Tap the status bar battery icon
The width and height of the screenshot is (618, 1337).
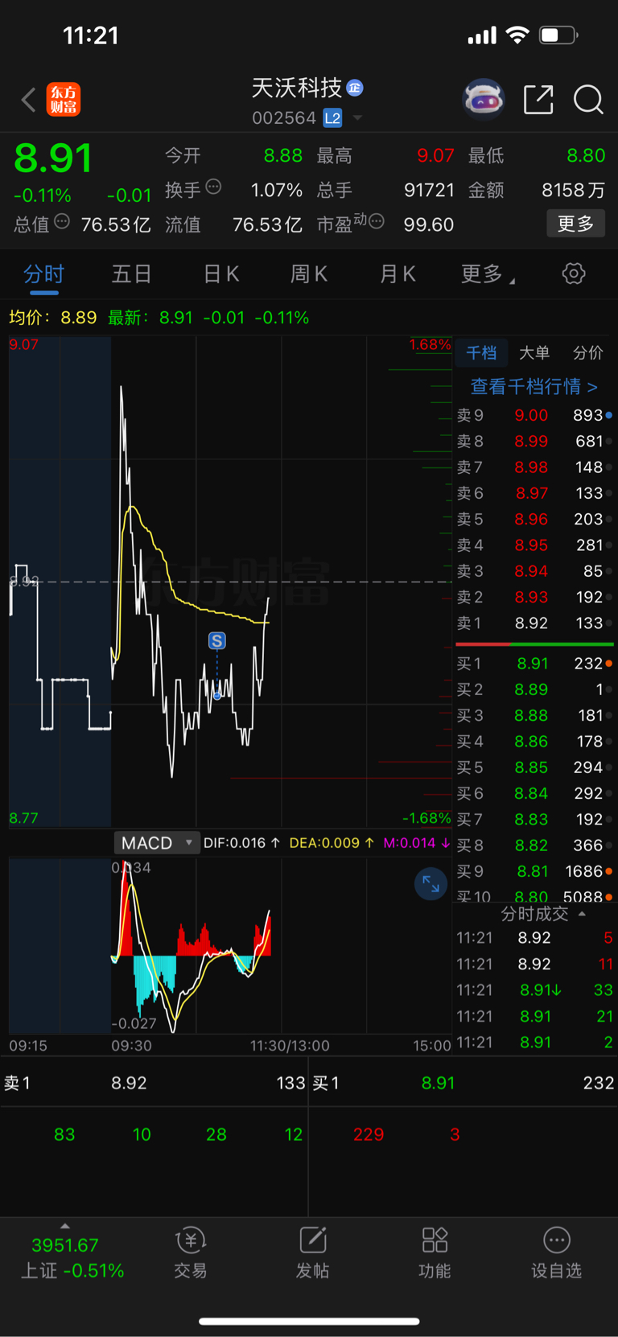coord(559,35)
